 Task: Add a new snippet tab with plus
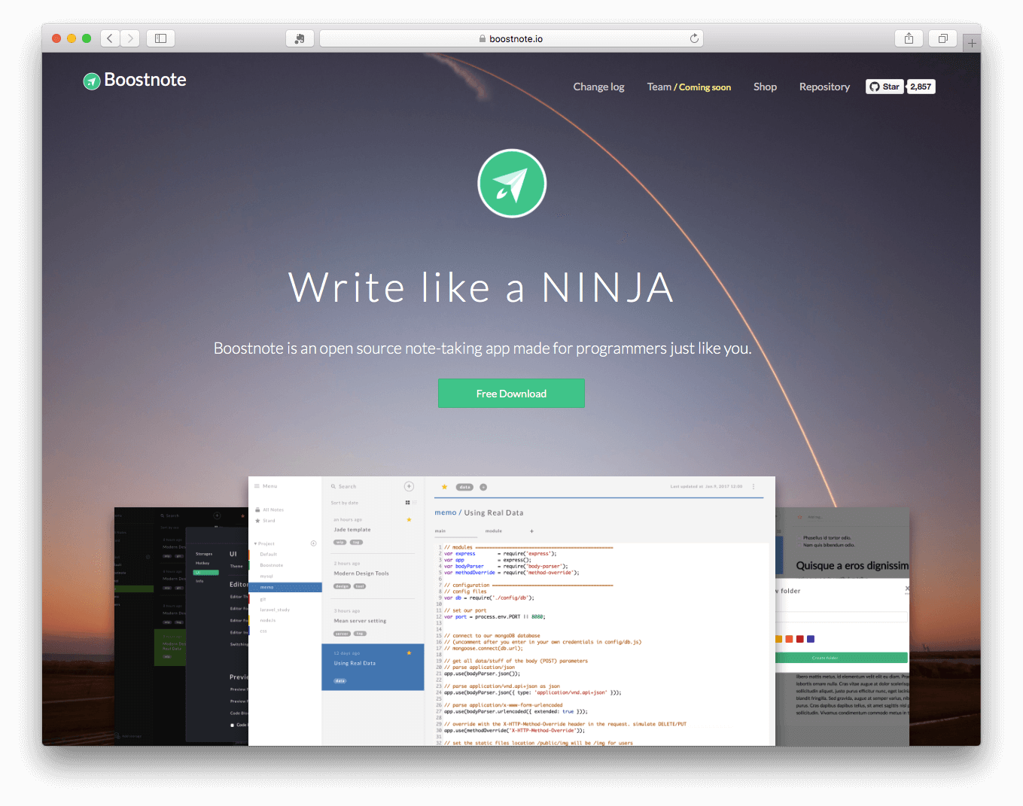click(x=531, y=531)
